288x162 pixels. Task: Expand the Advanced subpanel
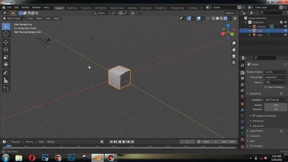click(258, 126)
